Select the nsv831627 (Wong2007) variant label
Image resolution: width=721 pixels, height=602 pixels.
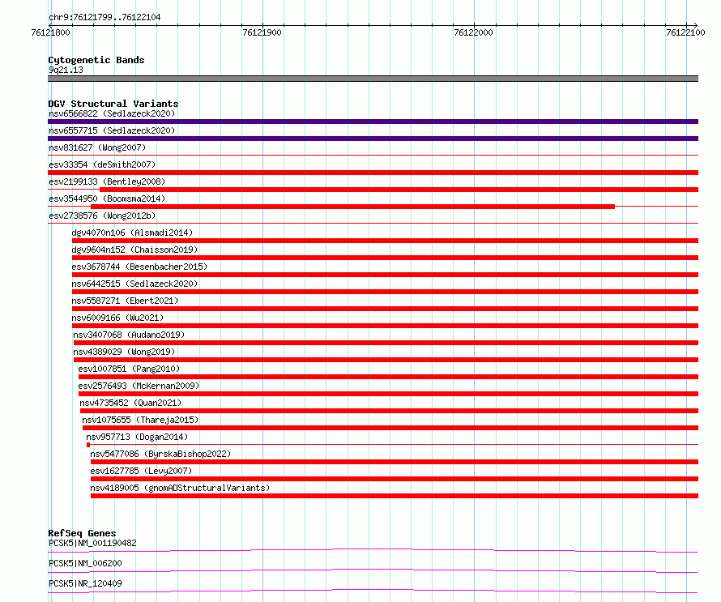point(97,147)
